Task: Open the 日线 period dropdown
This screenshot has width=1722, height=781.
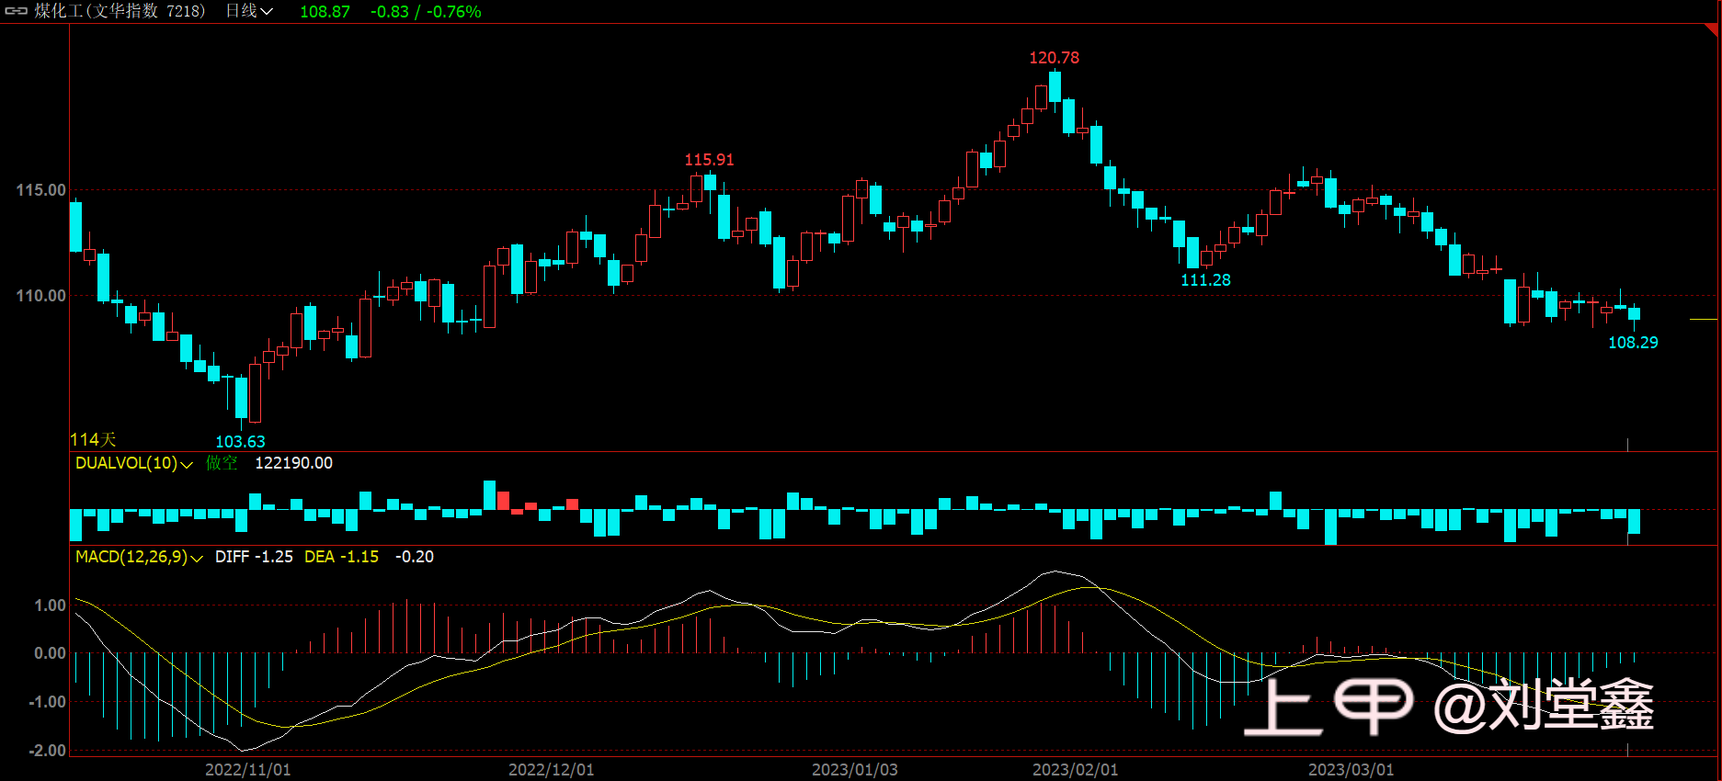Action: tap(249, 11)
